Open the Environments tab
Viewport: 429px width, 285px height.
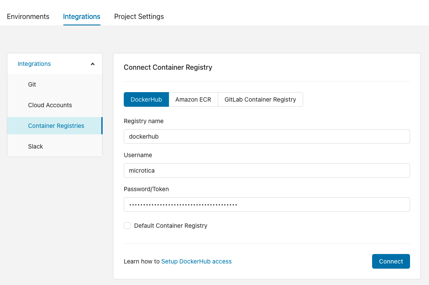[x=28, y=16]
